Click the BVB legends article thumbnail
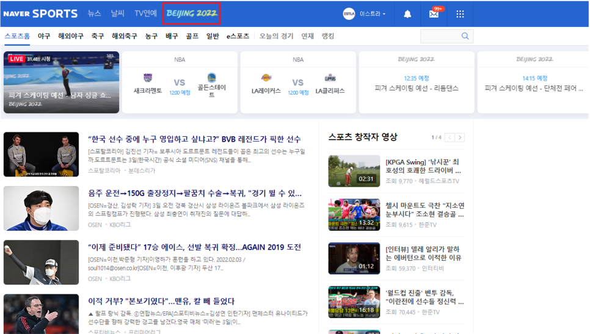590x334 pixels. 42,154
